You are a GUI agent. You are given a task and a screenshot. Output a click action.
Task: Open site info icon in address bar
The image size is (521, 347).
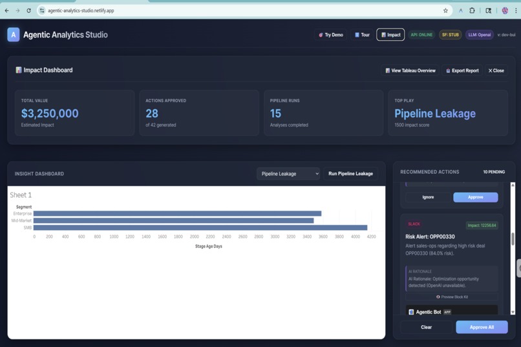point(42,10)
